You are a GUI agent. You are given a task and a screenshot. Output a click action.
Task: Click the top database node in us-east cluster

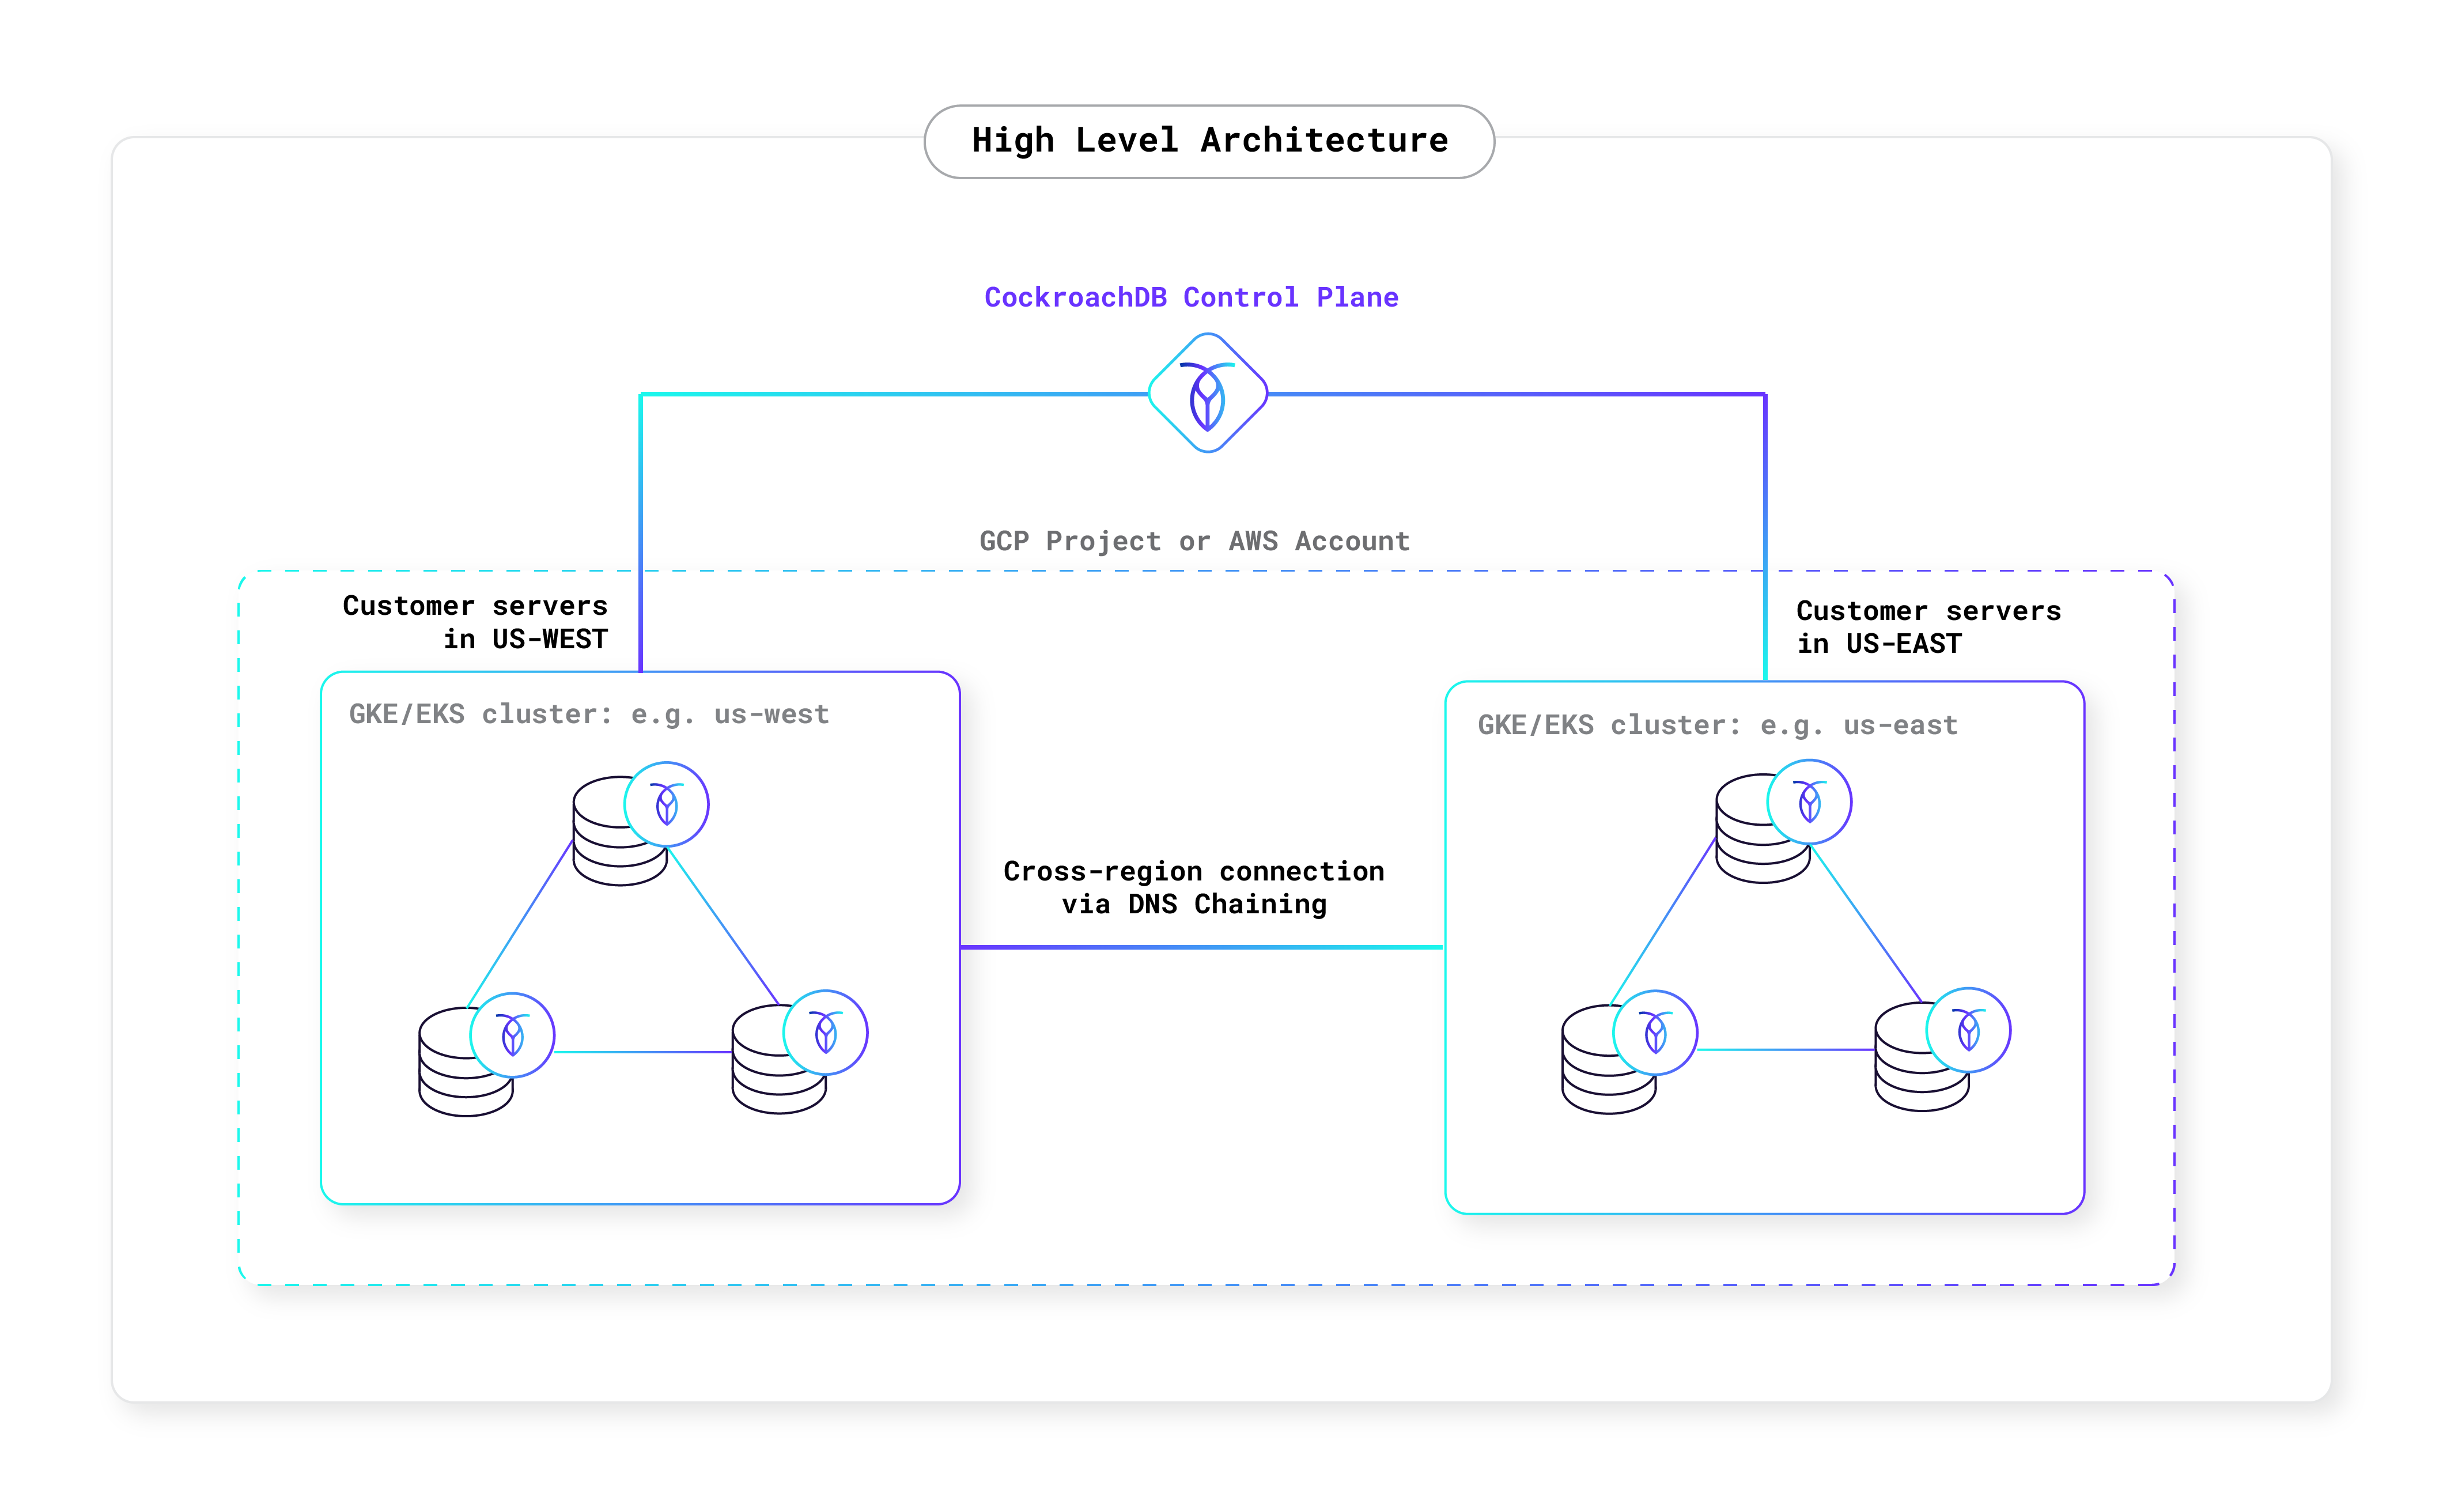pyautogui.click(x=1783, y=821)
